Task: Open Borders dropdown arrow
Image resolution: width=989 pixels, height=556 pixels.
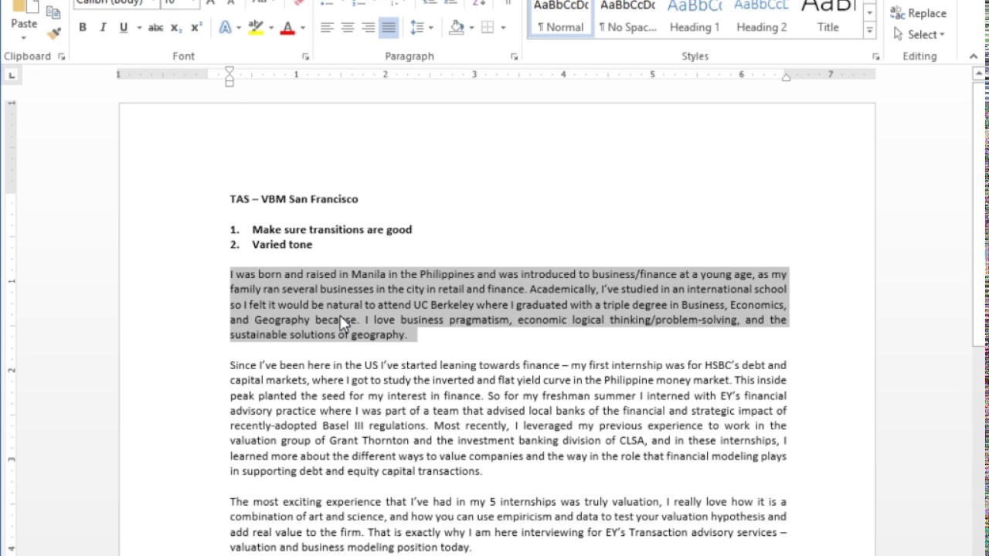Action: click(x=503, y=28)
